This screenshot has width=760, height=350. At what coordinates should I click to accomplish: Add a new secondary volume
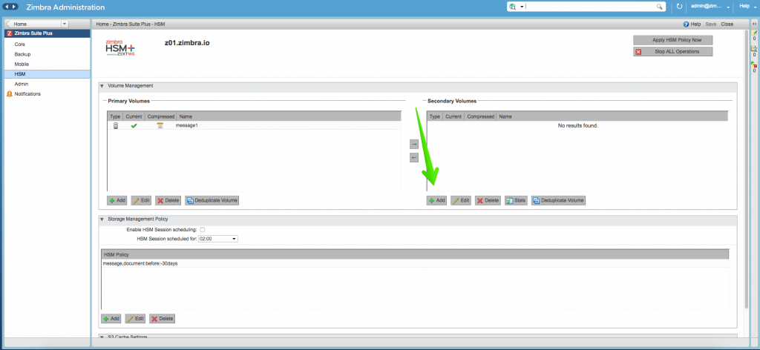[x=436, y=200]
